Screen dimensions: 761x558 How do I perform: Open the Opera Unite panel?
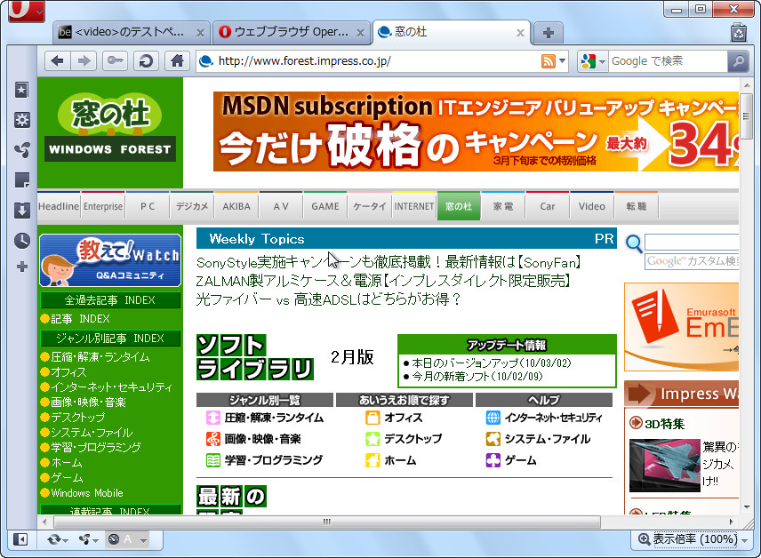(21, 150)
